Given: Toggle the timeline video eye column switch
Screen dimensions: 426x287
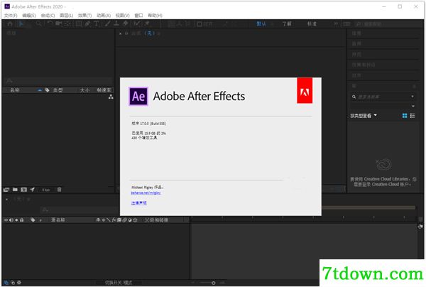Looking at the screenshot, I should [x=6, y=220].
